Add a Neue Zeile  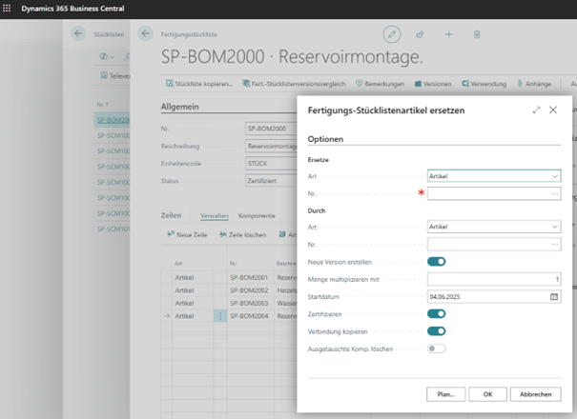point(187,234)
